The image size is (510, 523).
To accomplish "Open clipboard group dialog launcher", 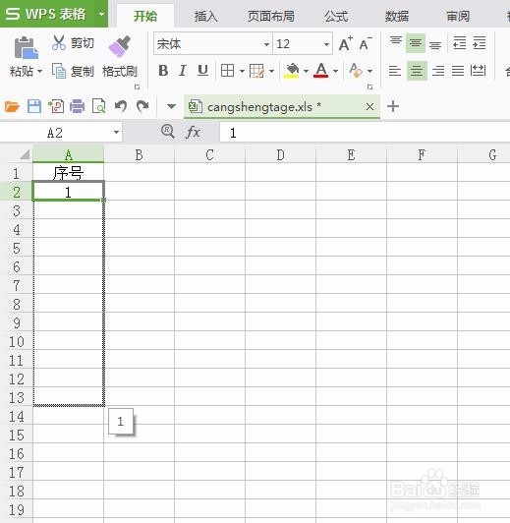I will [x=137, y=87].
